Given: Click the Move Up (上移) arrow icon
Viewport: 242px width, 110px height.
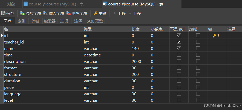Looking at the screenshot, I should point(114,13).
